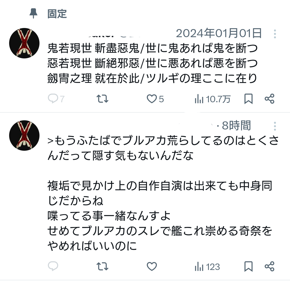The image size is (290, 281).
Task: Open more options on 8時間 post
Action: [275, 126]
